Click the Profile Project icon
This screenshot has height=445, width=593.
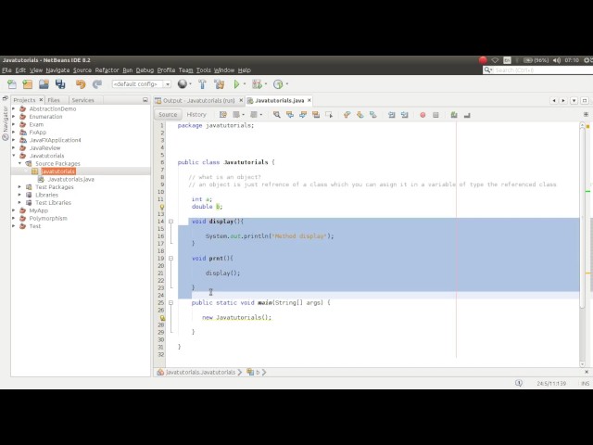click(278, 84)
